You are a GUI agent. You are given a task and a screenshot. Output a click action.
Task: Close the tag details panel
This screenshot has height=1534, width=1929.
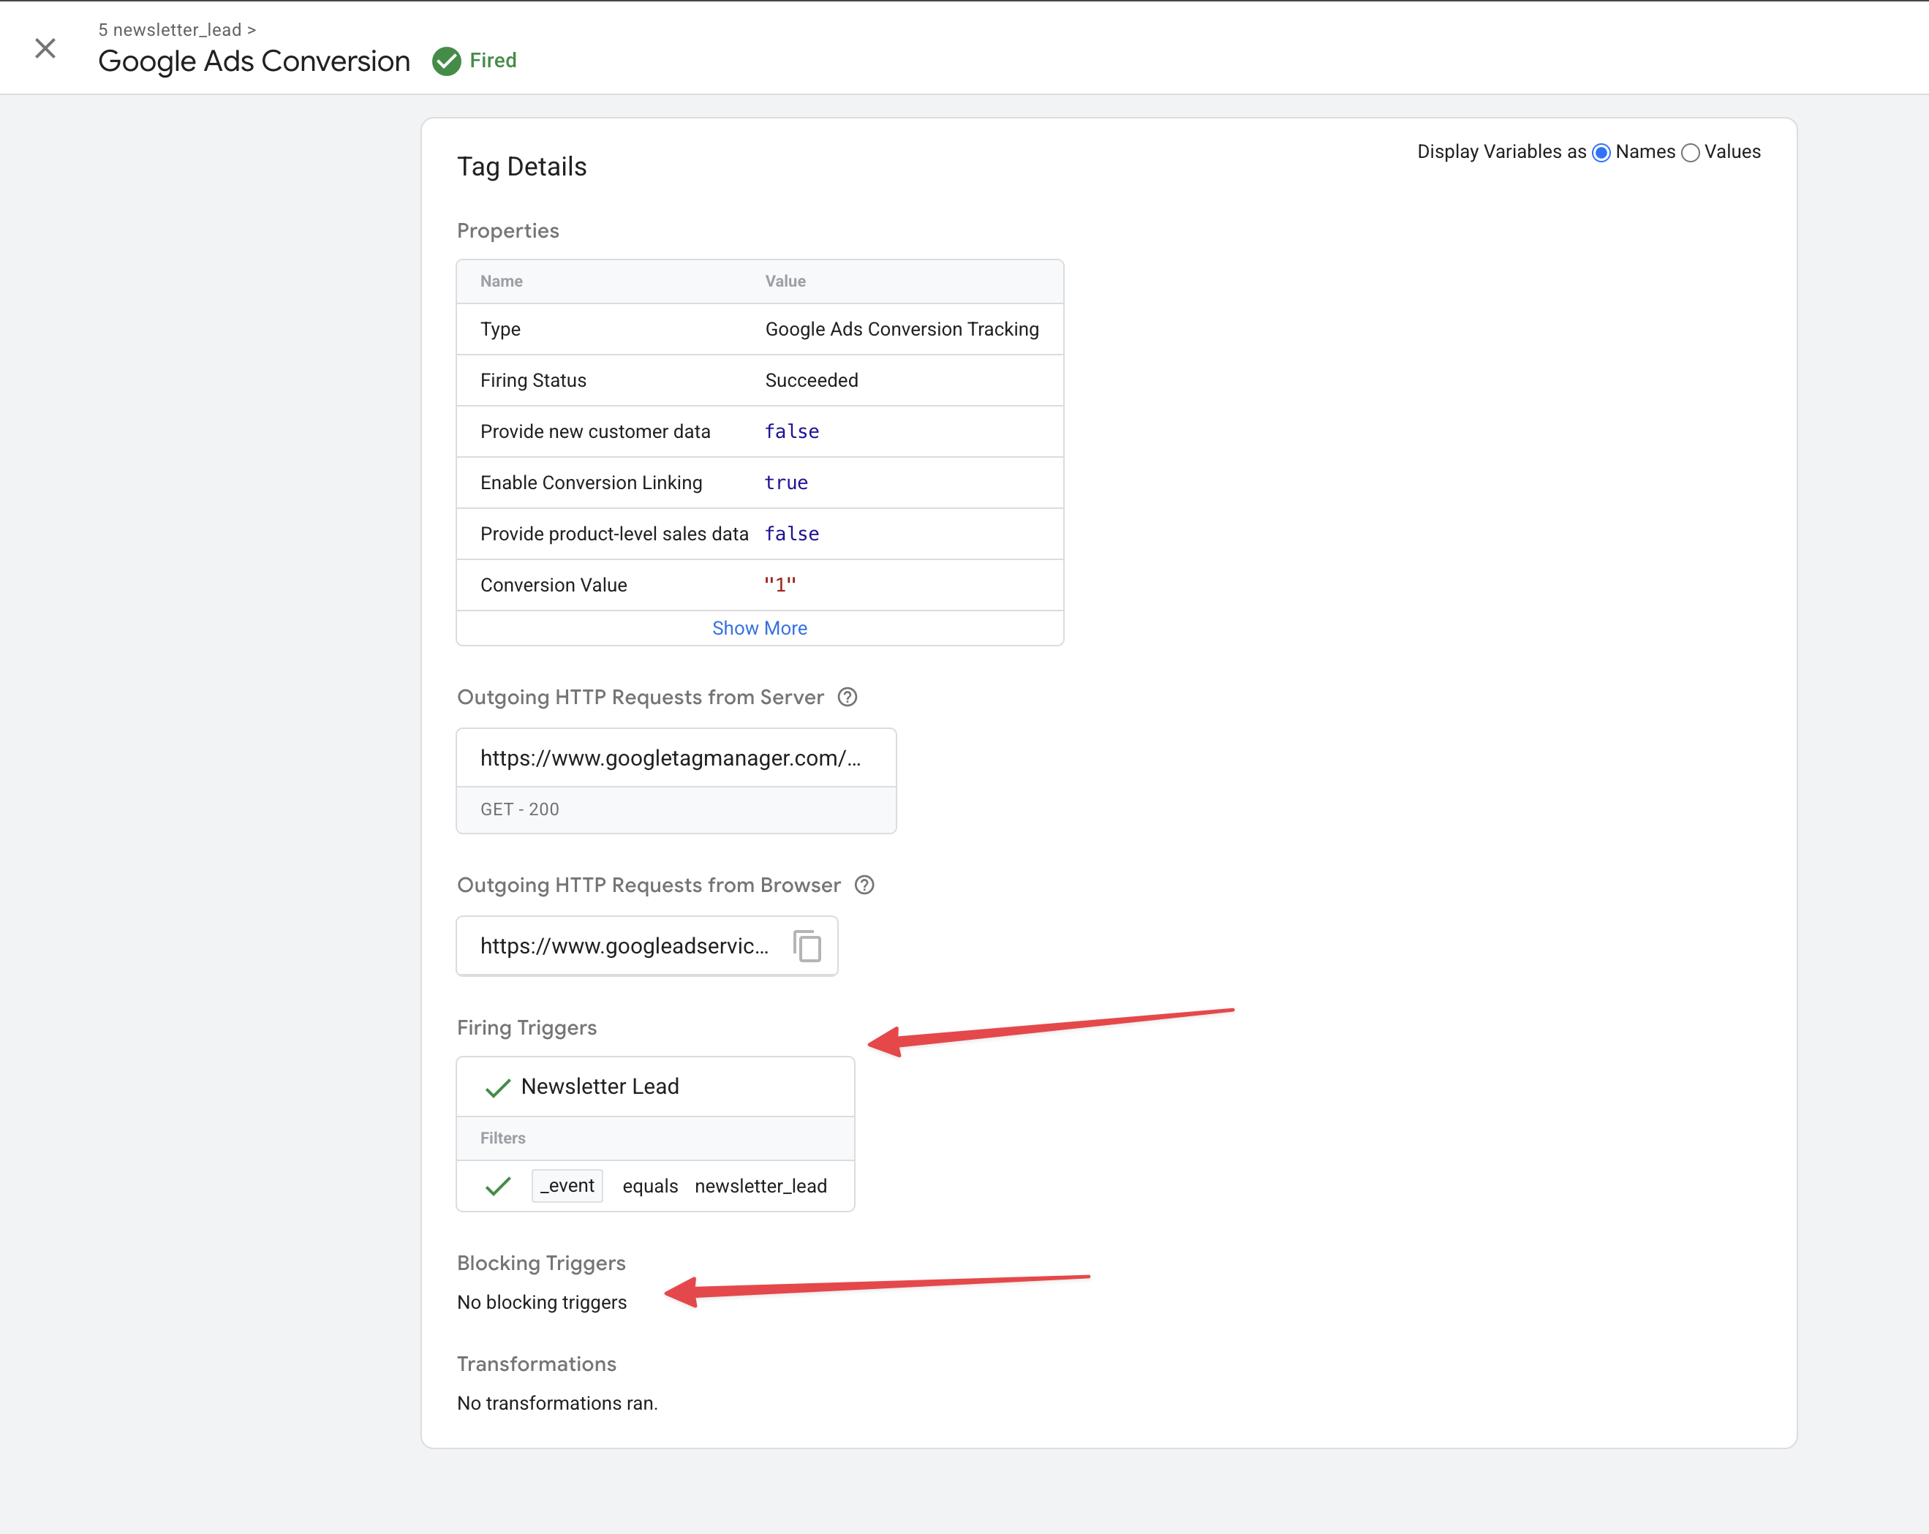click(45, 48)
